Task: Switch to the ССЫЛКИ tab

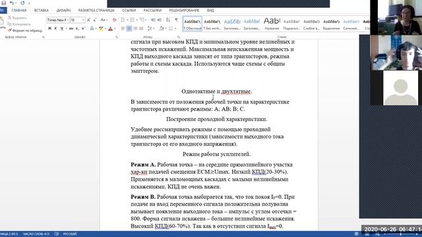Action: [x=129, y=11]
